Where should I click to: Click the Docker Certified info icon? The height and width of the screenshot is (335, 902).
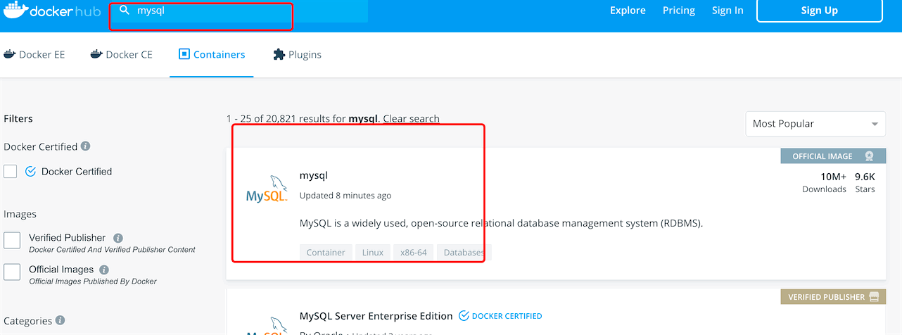(x=86, y=146)
